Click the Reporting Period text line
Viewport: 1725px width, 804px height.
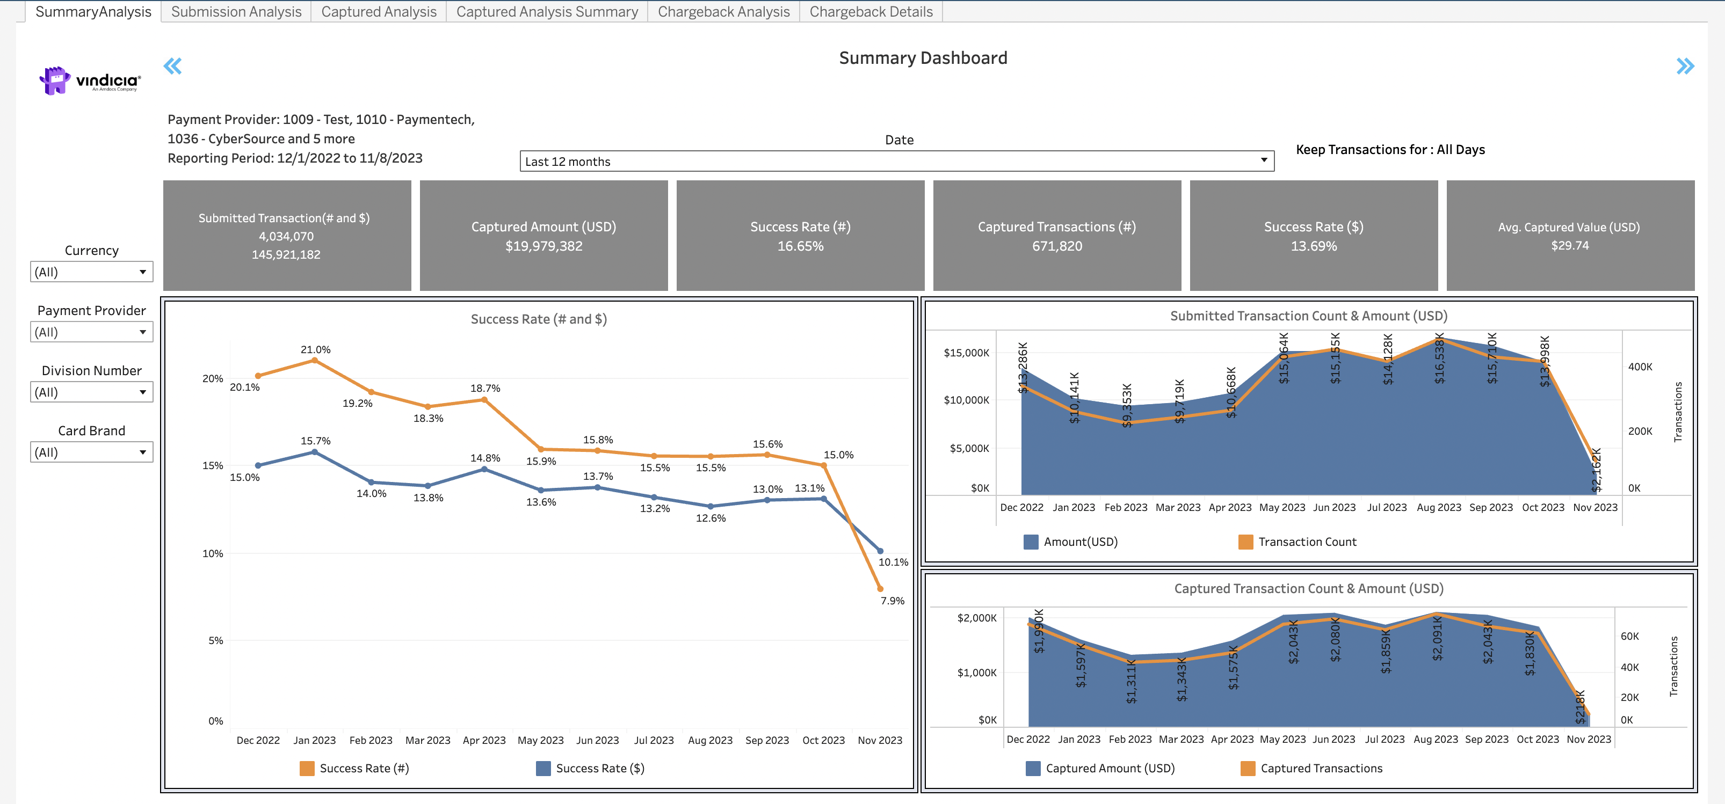(x=295, y=158)
